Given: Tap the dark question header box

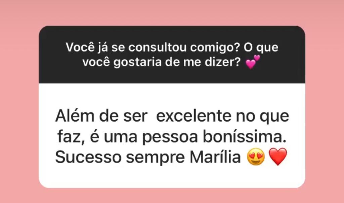Looking at the screenshot, I should pos(172,55).
